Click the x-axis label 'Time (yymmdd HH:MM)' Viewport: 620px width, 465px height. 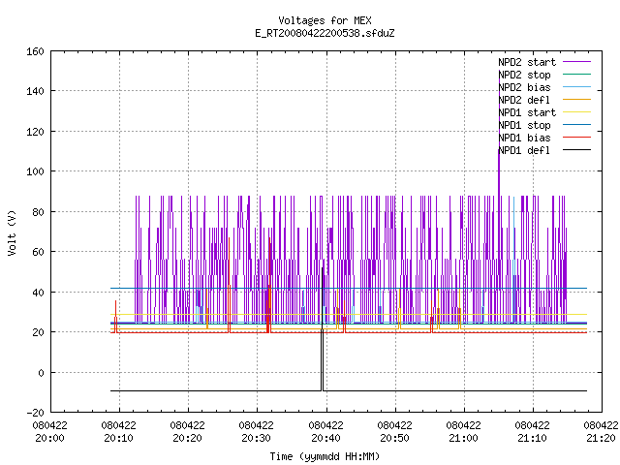click(325, 456)
